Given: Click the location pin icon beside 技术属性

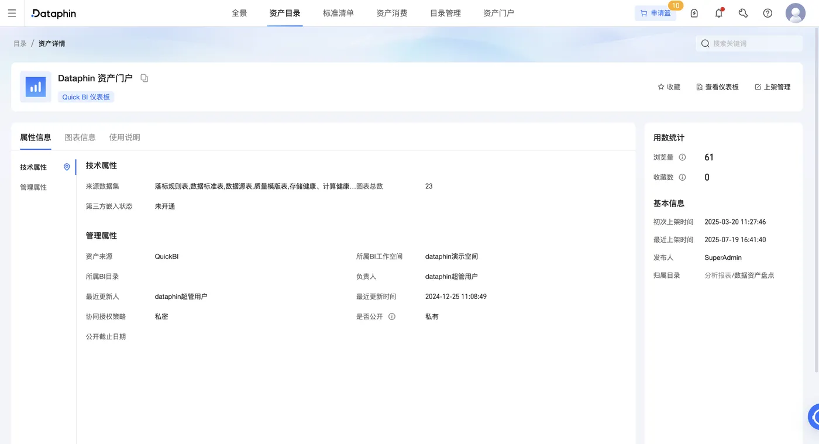Looking at the screenshot, I should (67, 167).
